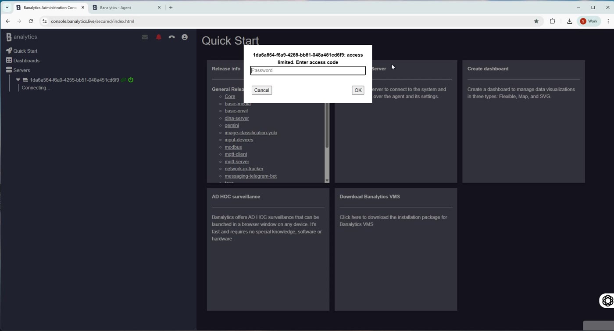Open the Create dashboard card
The height and width of the screenshot is (331, 614).
point(524,122)
